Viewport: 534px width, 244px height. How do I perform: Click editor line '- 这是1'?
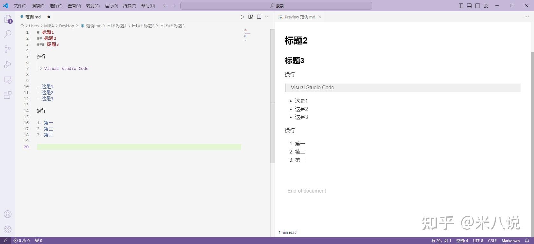[x=45, y=86]
